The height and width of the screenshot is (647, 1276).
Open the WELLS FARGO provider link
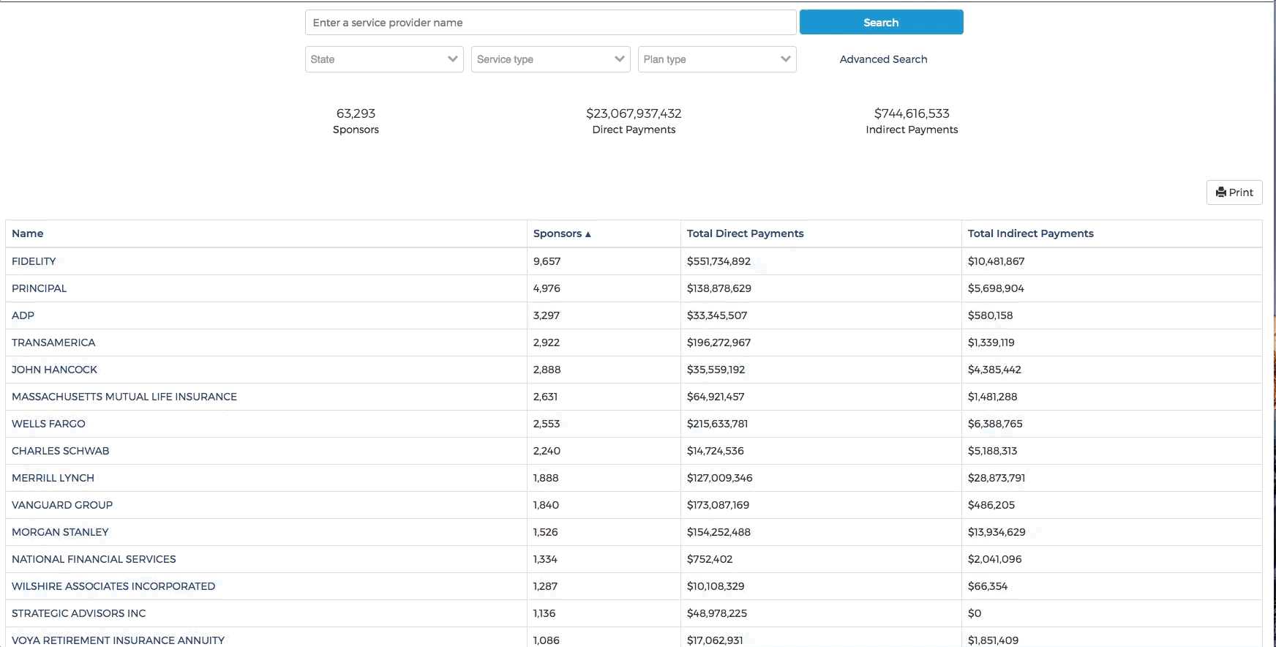click(x=48, y=424)
